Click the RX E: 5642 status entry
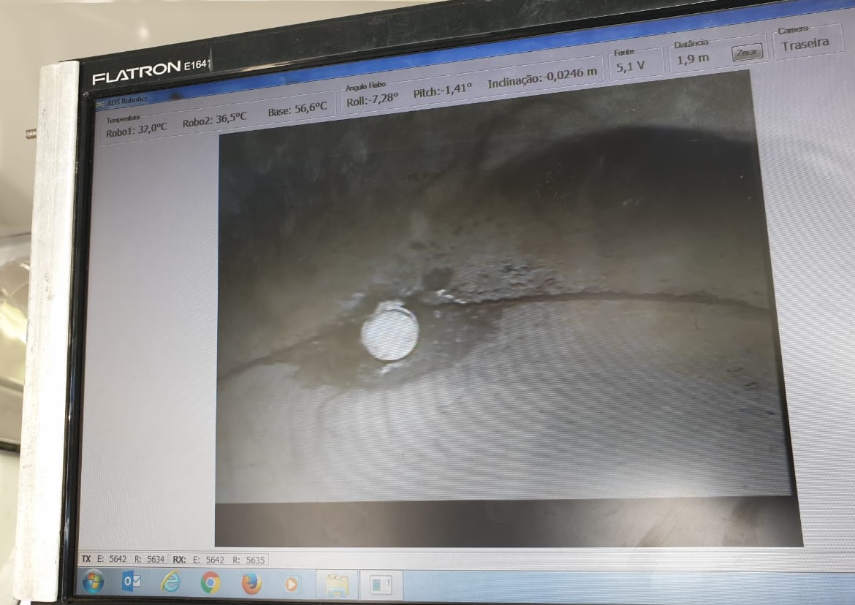This screenshot has height=605, width=855. coord(208,560)
